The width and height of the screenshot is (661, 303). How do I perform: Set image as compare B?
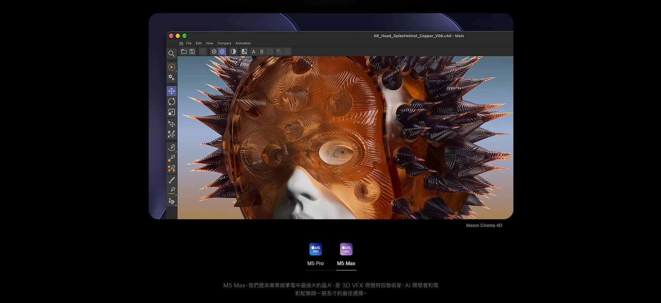tap(262, 51)
